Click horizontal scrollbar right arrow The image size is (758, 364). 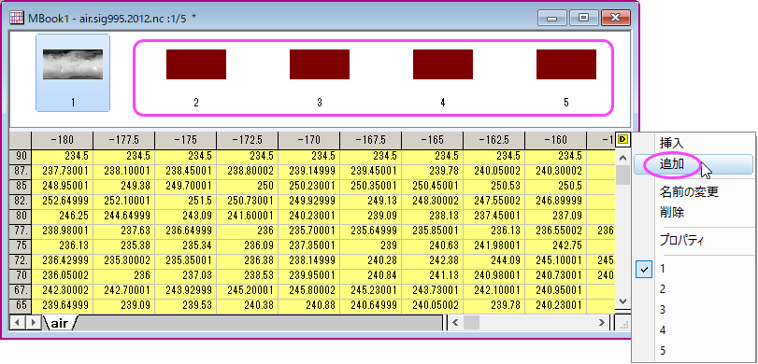601,322
